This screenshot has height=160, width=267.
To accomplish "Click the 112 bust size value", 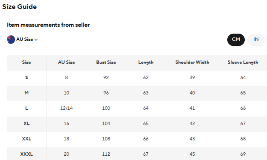I will [106, 154].
